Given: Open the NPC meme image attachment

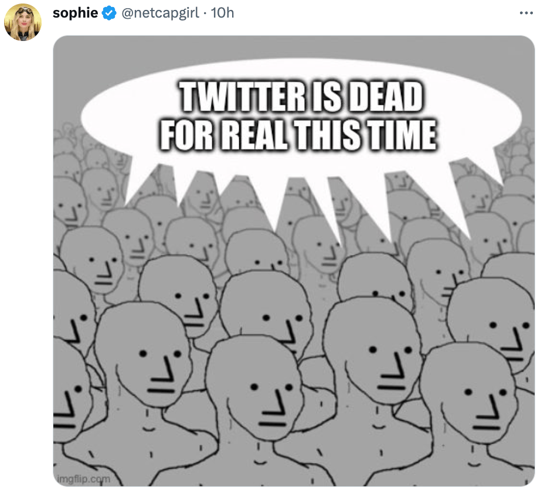Looking at the screenshot, I should pyautogui.click(x=294, y=261).
